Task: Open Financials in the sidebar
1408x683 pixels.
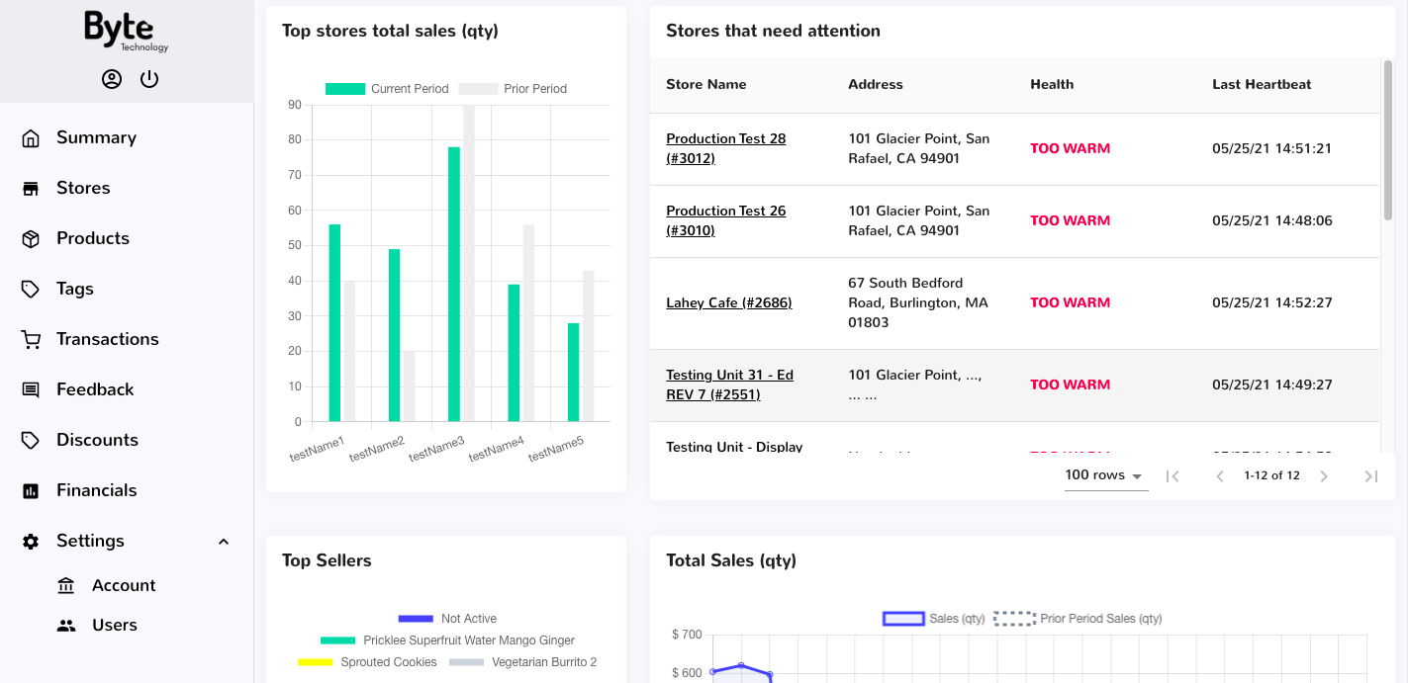Action: point(97,491)
